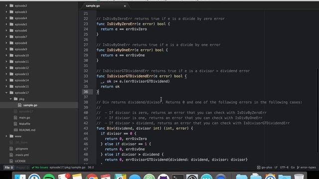The width and height of the screenshot is (319, 179).
Task: Select the Go grammar in status bar
Action: click(293, 168)
